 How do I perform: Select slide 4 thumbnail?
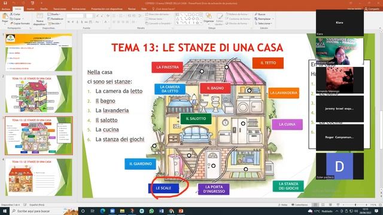point(38,177)
